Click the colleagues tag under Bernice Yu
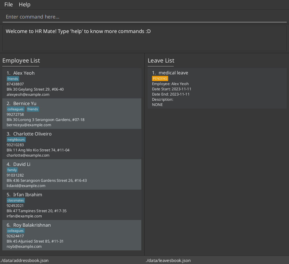Image resolution: width=289 pixels, height=264 pixels. point(16,109)
